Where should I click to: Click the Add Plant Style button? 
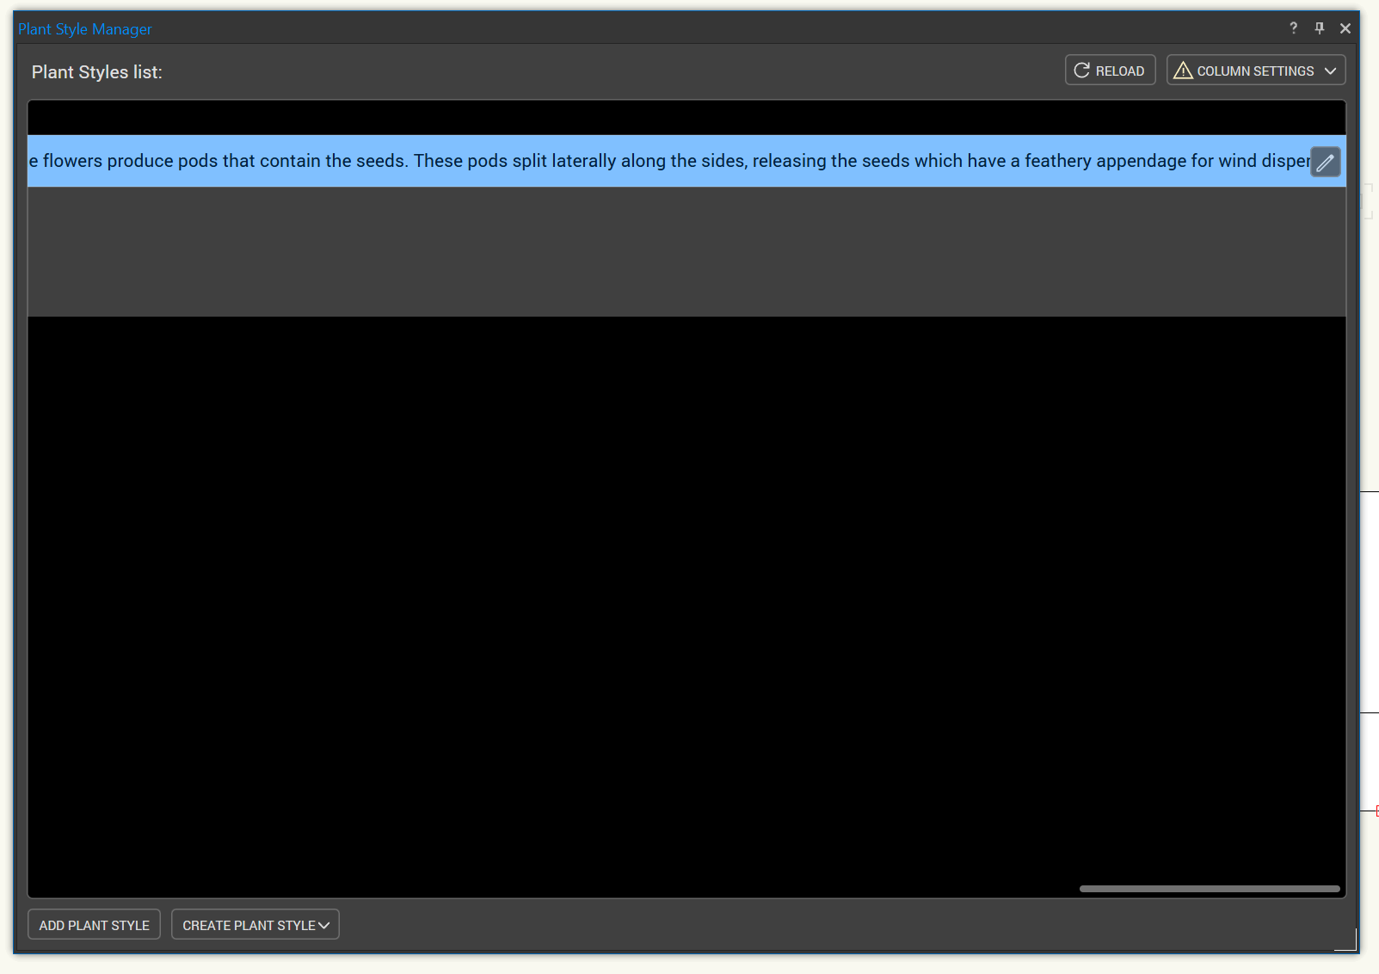(95, 925)
